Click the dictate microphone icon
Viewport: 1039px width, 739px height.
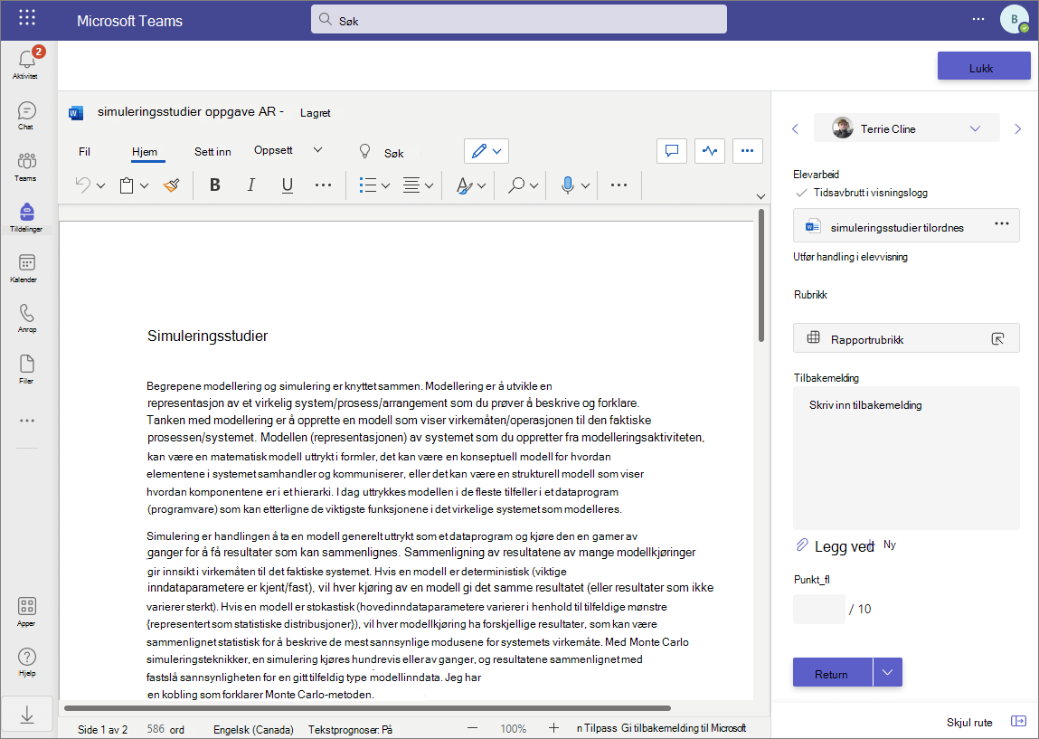pyautogui.click(x=568, y=185)
